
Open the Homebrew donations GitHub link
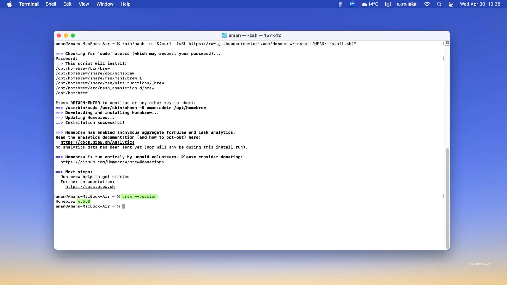click(x=112, y=162)
